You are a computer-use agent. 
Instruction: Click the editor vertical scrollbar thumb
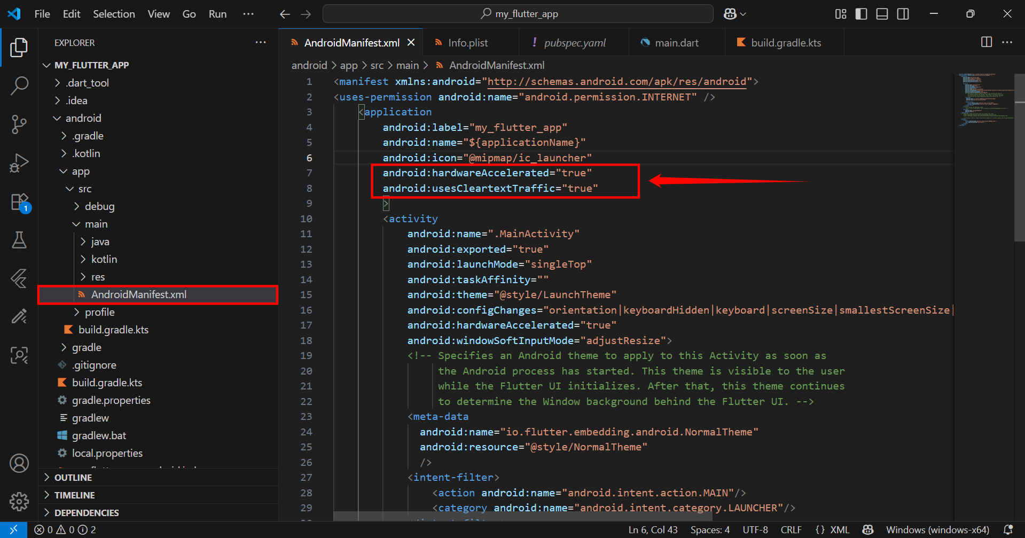(x=1020, y=158)
